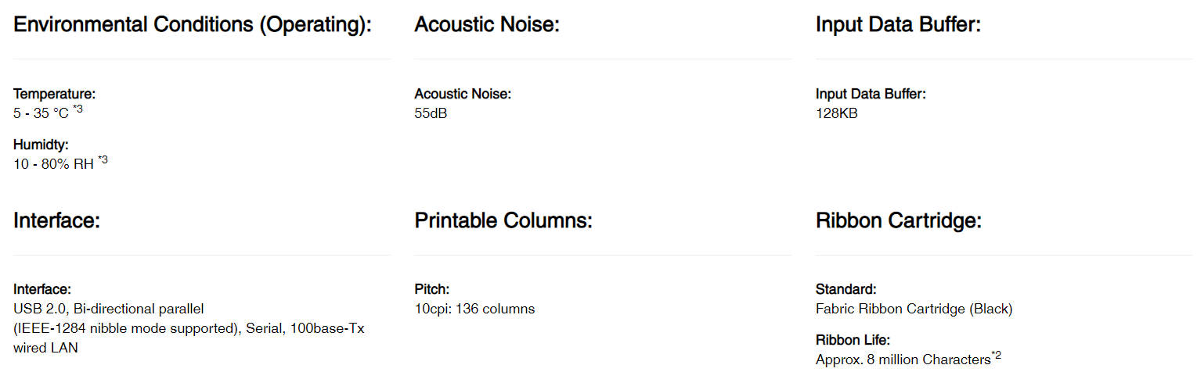Click the Pitch label

[431, 289]
